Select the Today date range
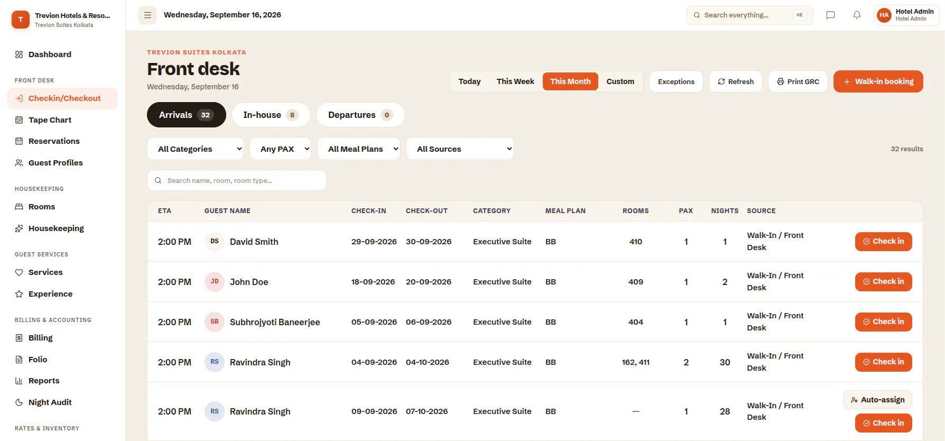Viewport: 945px width, 441px height. tap(470, 81)
